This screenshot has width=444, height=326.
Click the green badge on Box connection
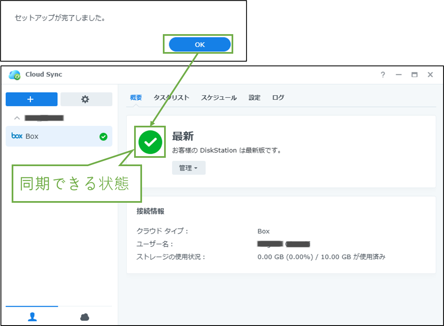click(x=104, y=136)
